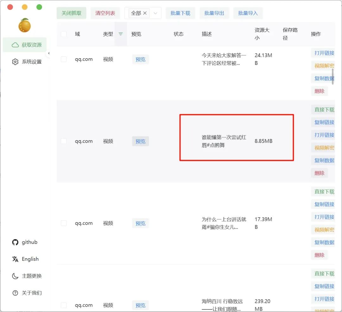Check the row with 8.85MB video
342x312 pixels.
tap(64, 141)
